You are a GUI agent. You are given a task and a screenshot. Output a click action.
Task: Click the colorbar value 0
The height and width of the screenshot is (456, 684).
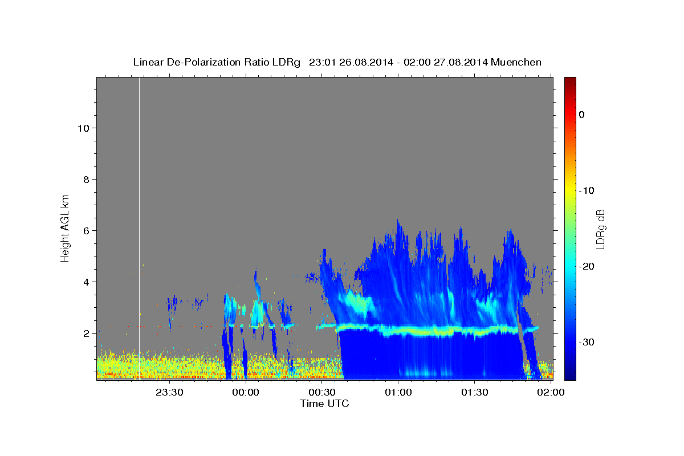581,115
